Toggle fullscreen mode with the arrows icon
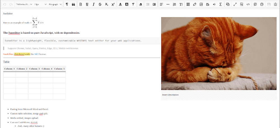Screen dimensions: 280x128 click(x=235, y=4)
